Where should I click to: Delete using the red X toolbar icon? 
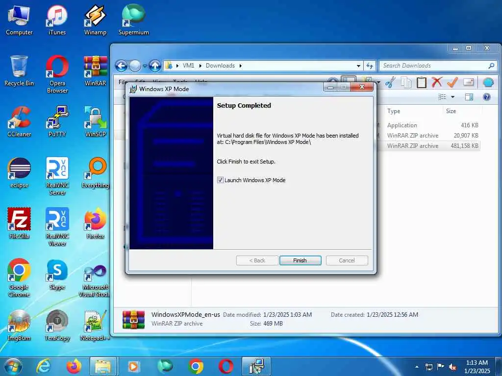[437, 82]
